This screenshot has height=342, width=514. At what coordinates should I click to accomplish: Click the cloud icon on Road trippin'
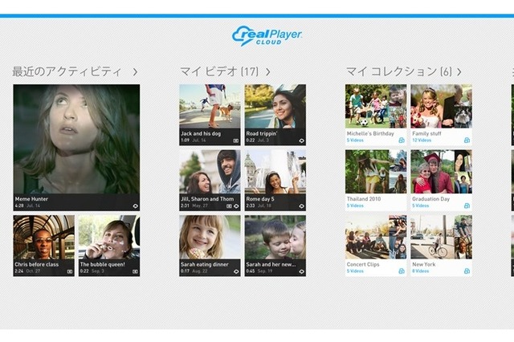click(302, 140)
